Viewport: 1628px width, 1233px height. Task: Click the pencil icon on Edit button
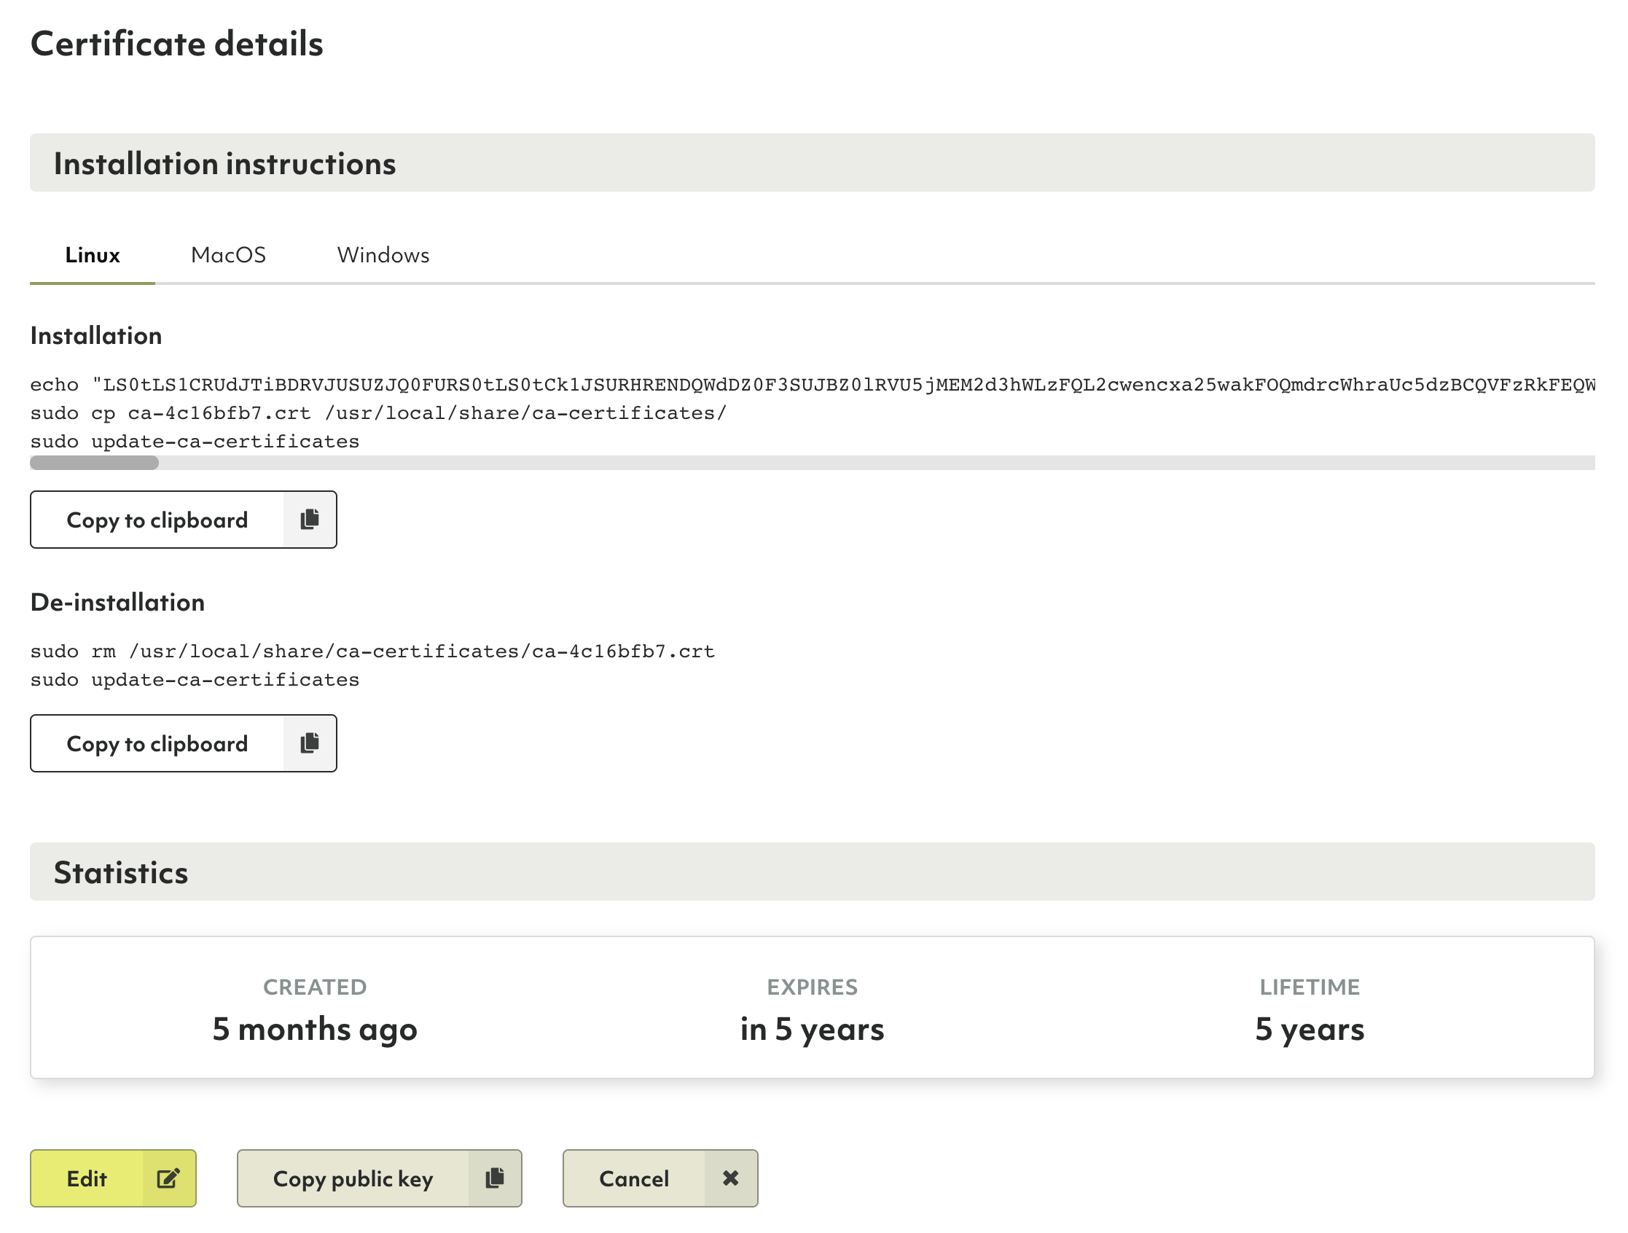click(168, 1178)
